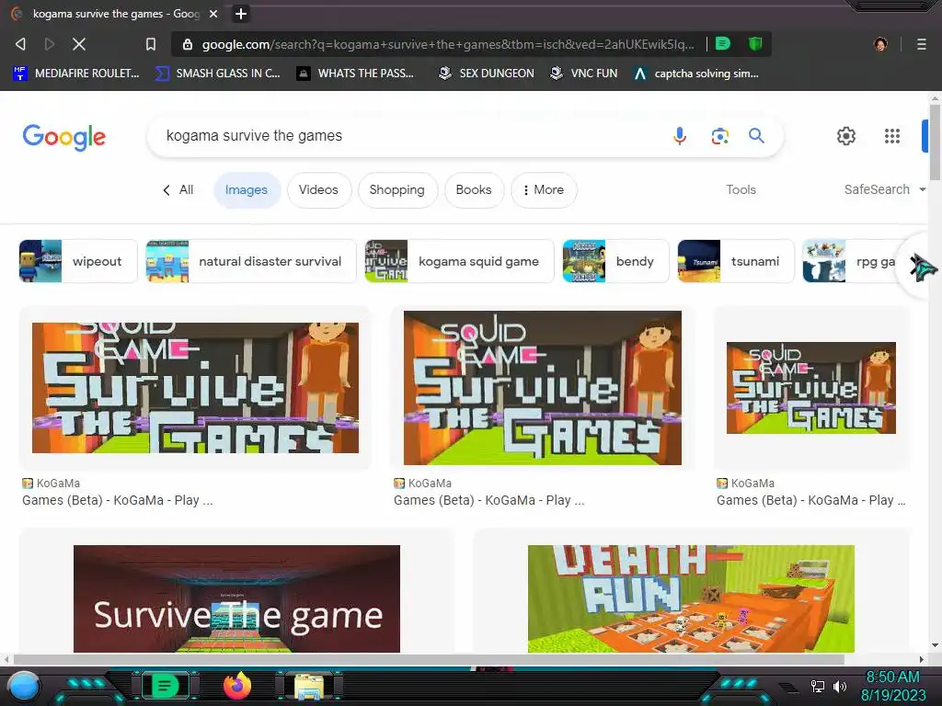Open the SMASH GLASS IN C... bookmark
This screenshot has height=706, width=942.
pos(218,74)
